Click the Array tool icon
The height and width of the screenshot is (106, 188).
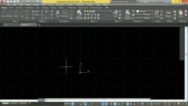click(x=46, y=18)
